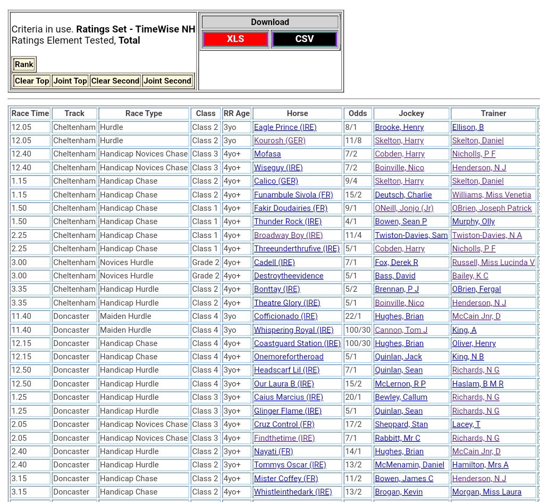Open the Destroytheevidence horse link
This screenshot has height=502, width=540.
(288, 276)
